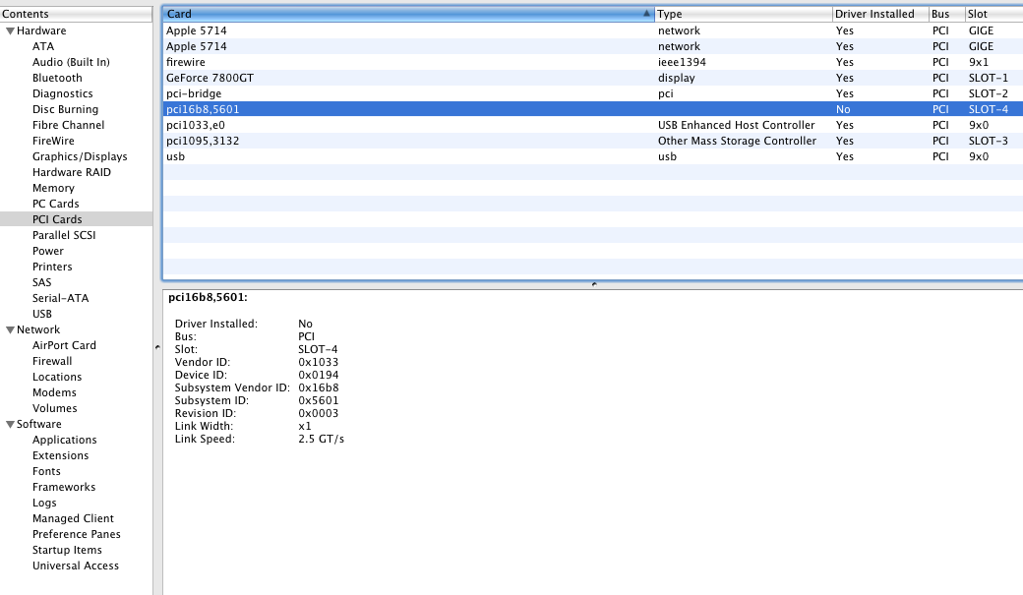This screenshot has width=1023, height=595.
Task: Open Preference Panes under Software
Action: tap(77, 534)
